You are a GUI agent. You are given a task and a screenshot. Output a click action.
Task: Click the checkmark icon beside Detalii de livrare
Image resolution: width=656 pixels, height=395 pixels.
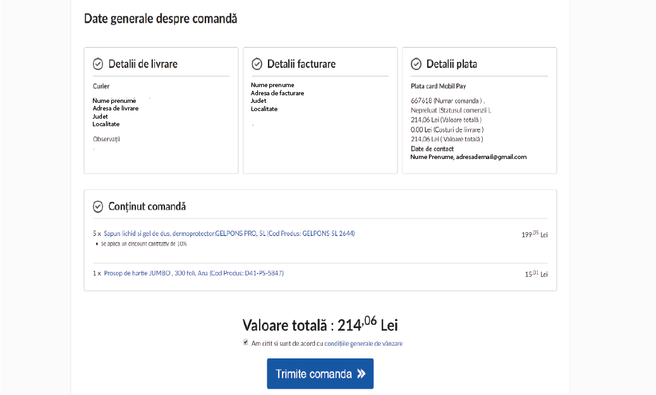click(x=98, y=64)
